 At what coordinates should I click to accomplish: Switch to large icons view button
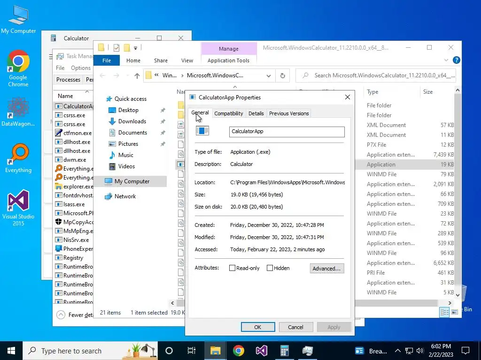point(455,312)
